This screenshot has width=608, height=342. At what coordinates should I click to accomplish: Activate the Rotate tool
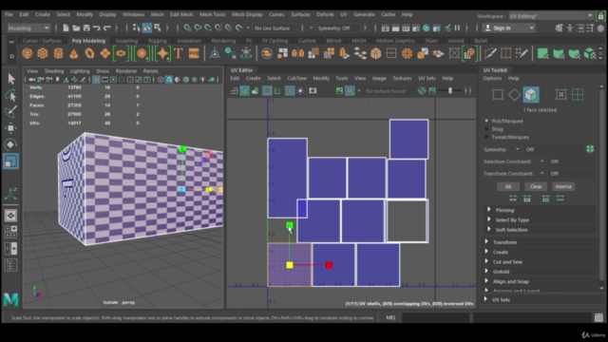tap(10, 144)
